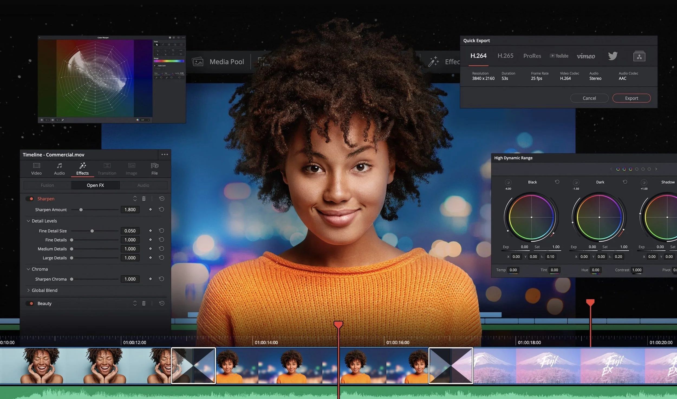Click the Twitter bird export icon
Screen dimensions: 677x399
(613, 56)
